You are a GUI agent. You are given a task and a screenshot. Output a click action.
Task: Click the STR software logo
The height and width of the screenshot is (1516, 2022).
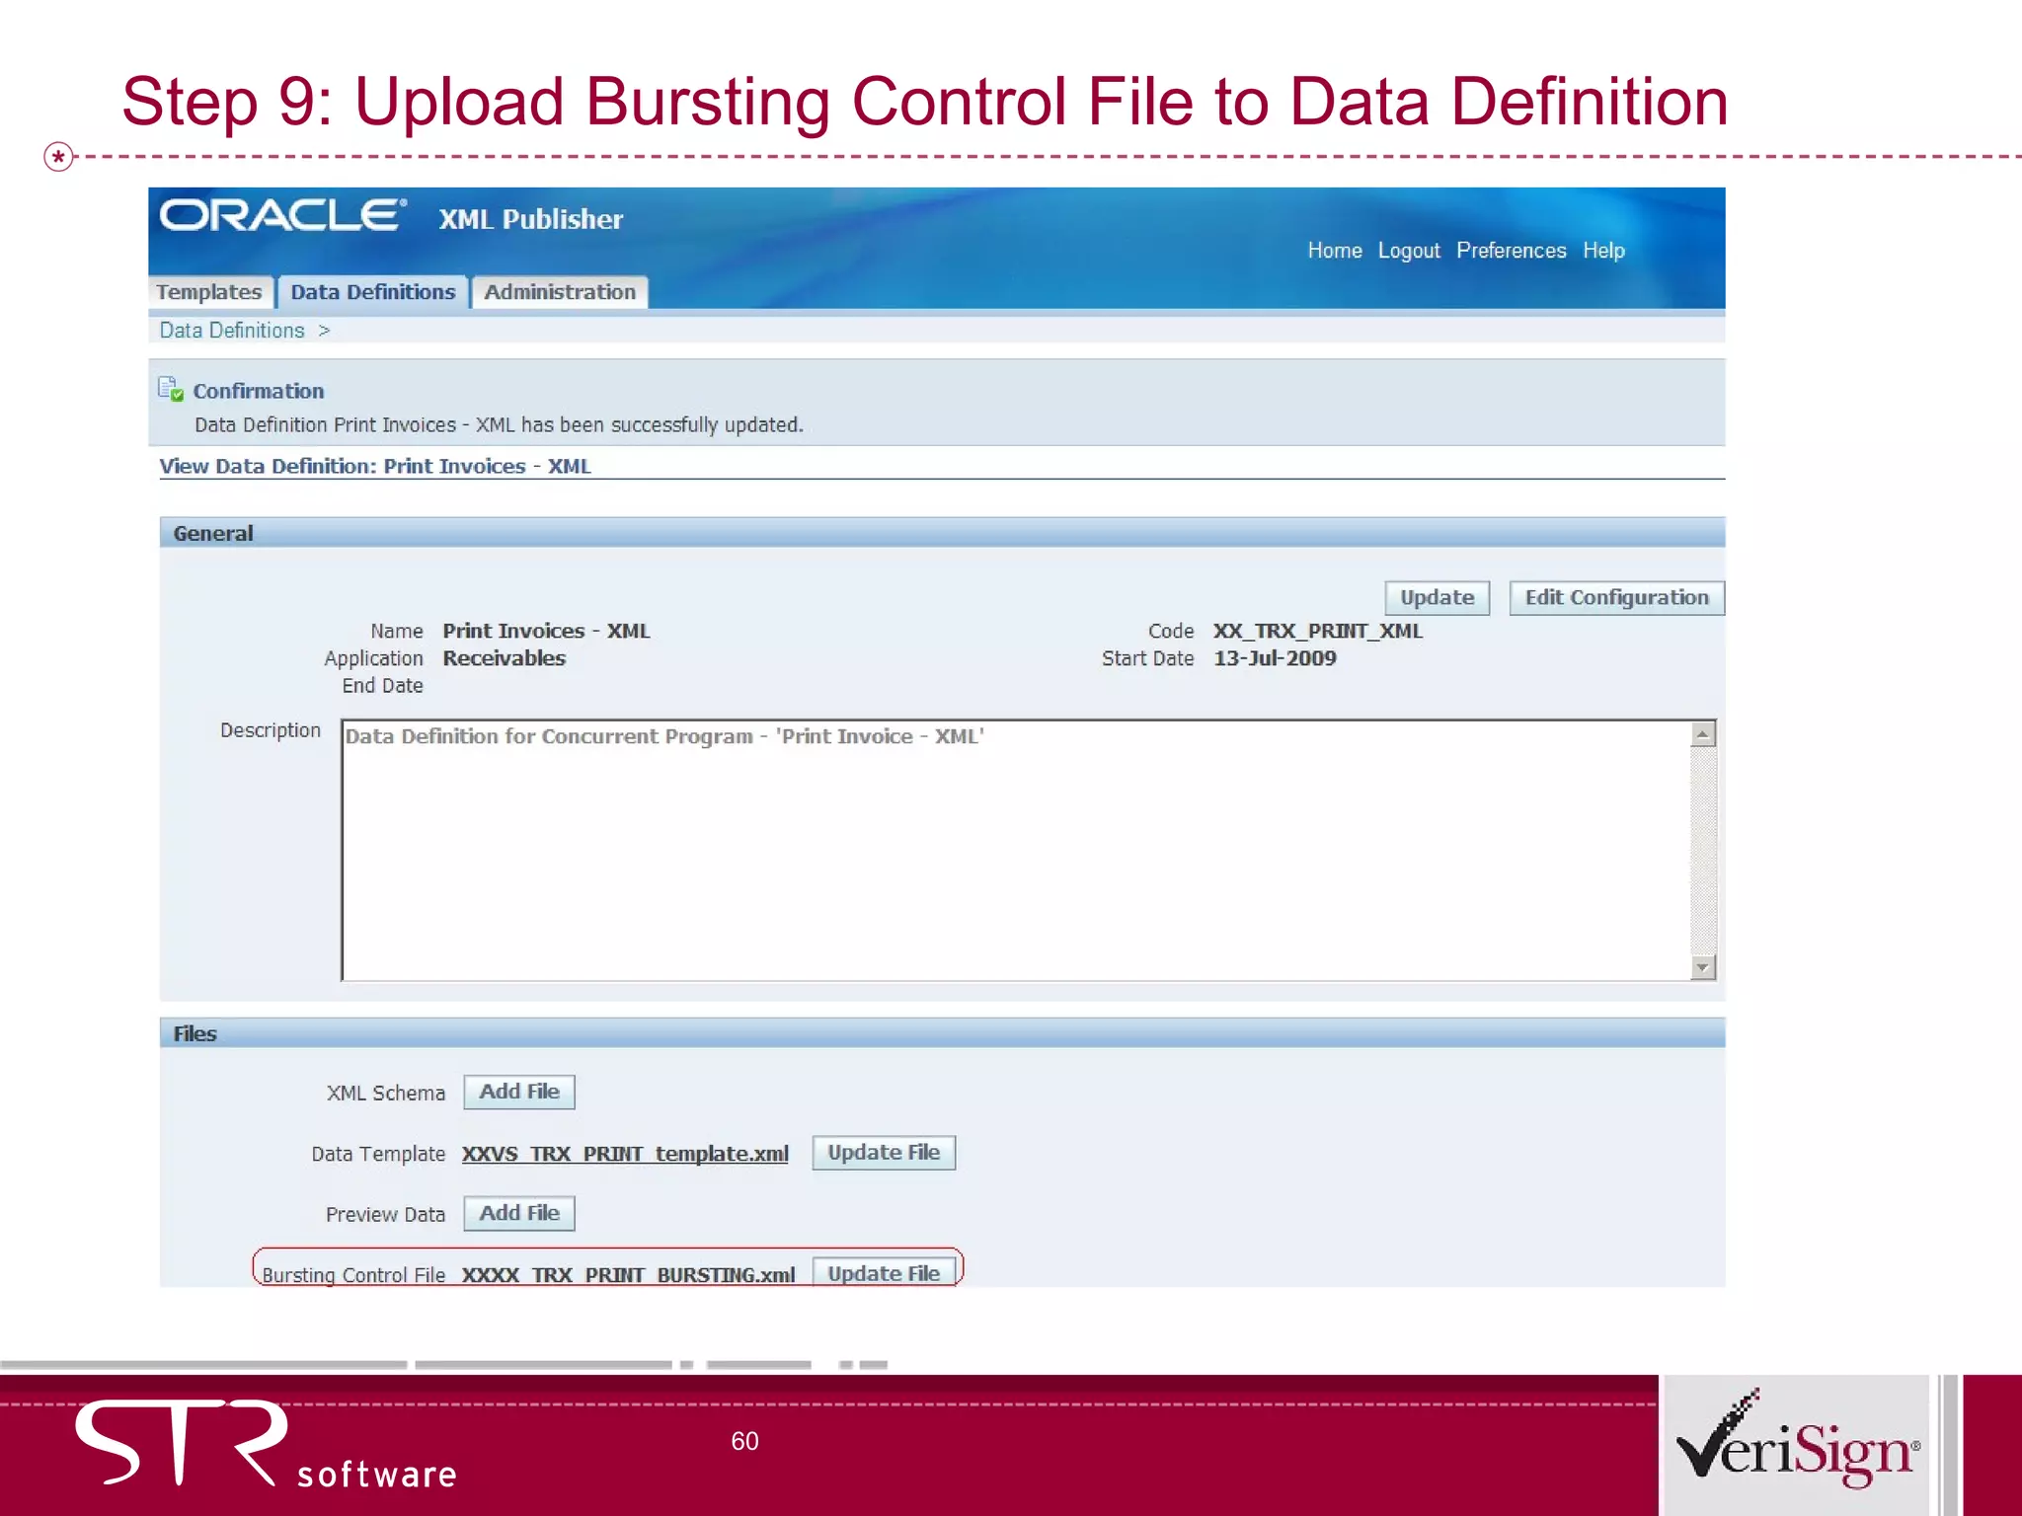coord(265,1444)
